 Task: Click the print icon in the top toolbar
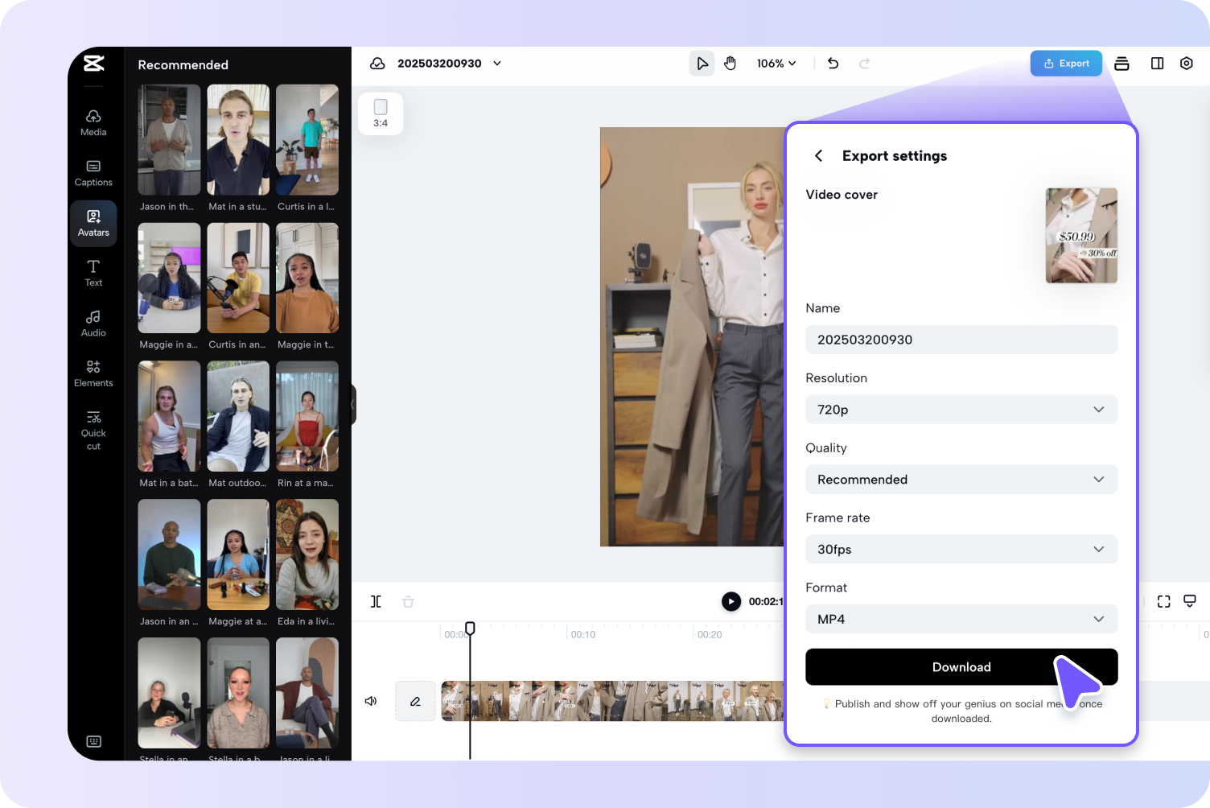[1122, 63]
